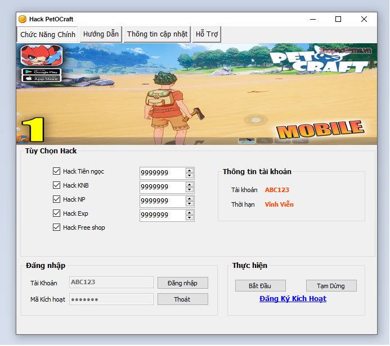Decrease Hack NP value with down arrow
The width and height of the screenshot is (390, 346).
click(x=190, y=204)
